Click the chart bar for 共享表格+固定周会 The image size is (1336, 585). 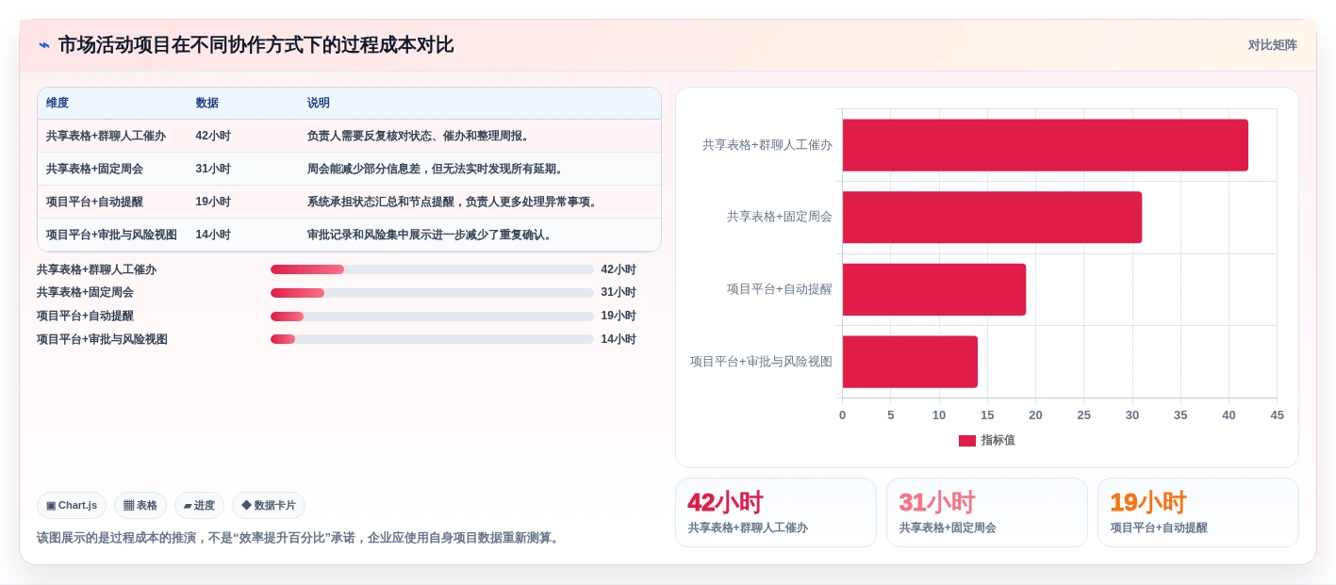pyautogui.click(x=992, y=218)
